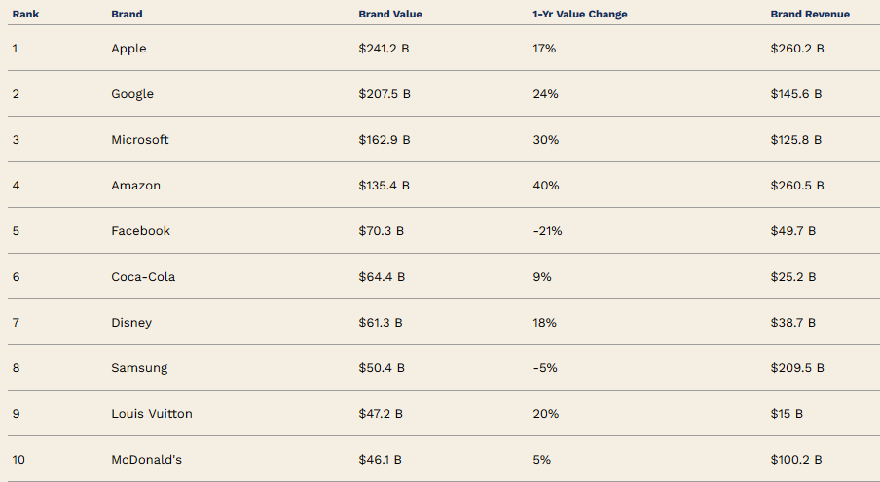Select the Google brand name
Viewport: 880px width, 482px height.
[132, 94]
